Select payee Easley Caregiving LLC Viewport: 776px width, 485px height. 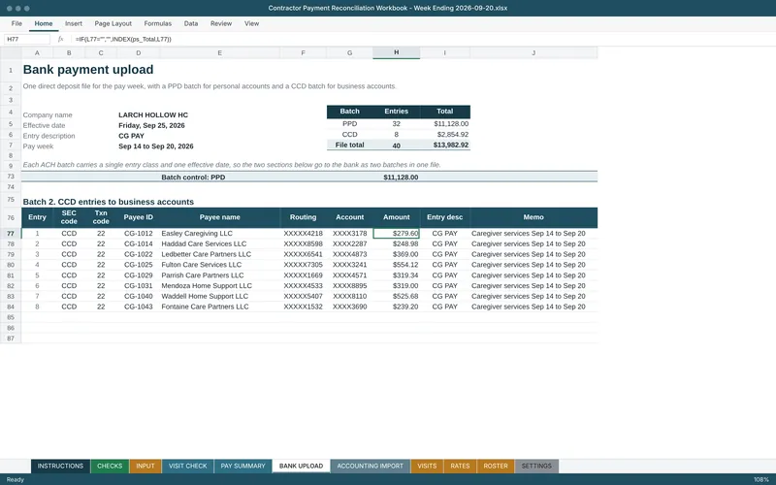220,234
